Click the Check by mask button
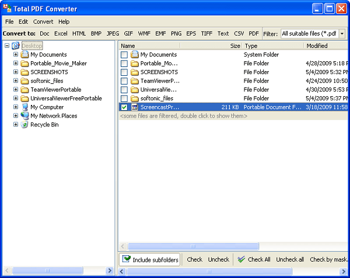The height and width of the screenshot is (278, 350). (328, 259)
